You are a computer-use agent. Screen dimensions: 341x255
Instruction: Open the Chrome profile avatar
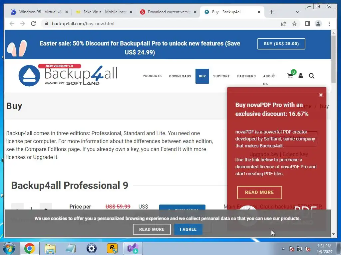click(318, 24)
